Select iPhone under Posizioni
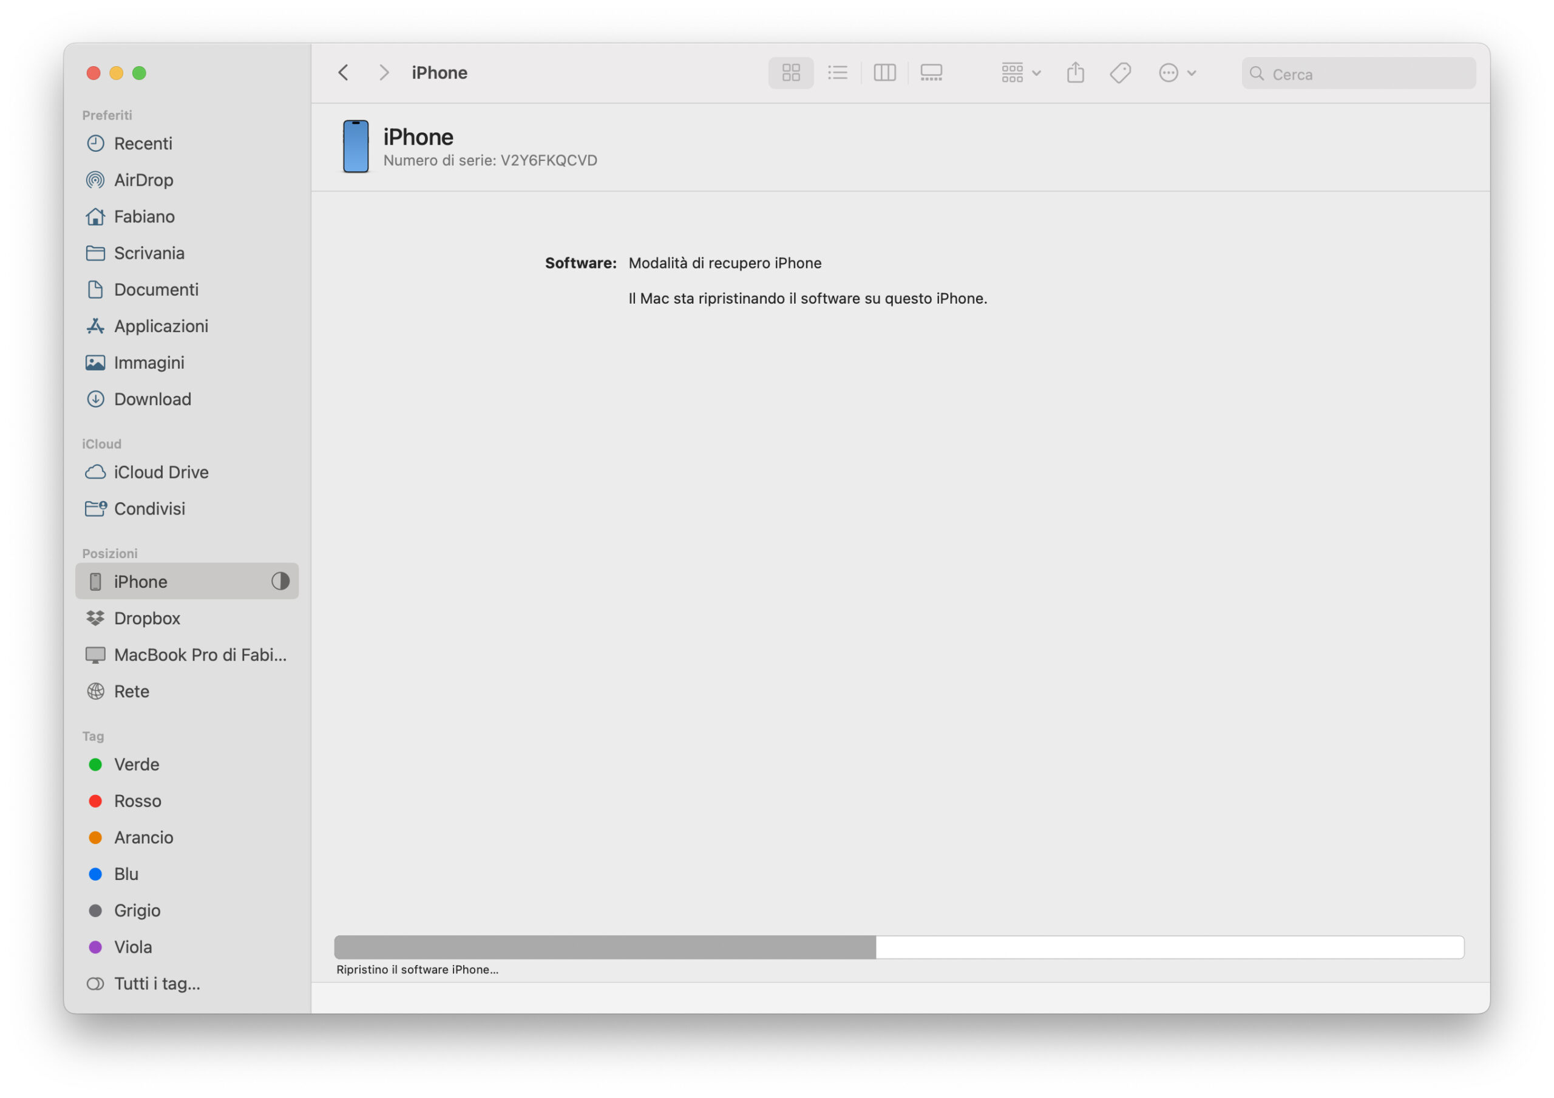This screenshot has width=1554, height=1098. [187, 582]
